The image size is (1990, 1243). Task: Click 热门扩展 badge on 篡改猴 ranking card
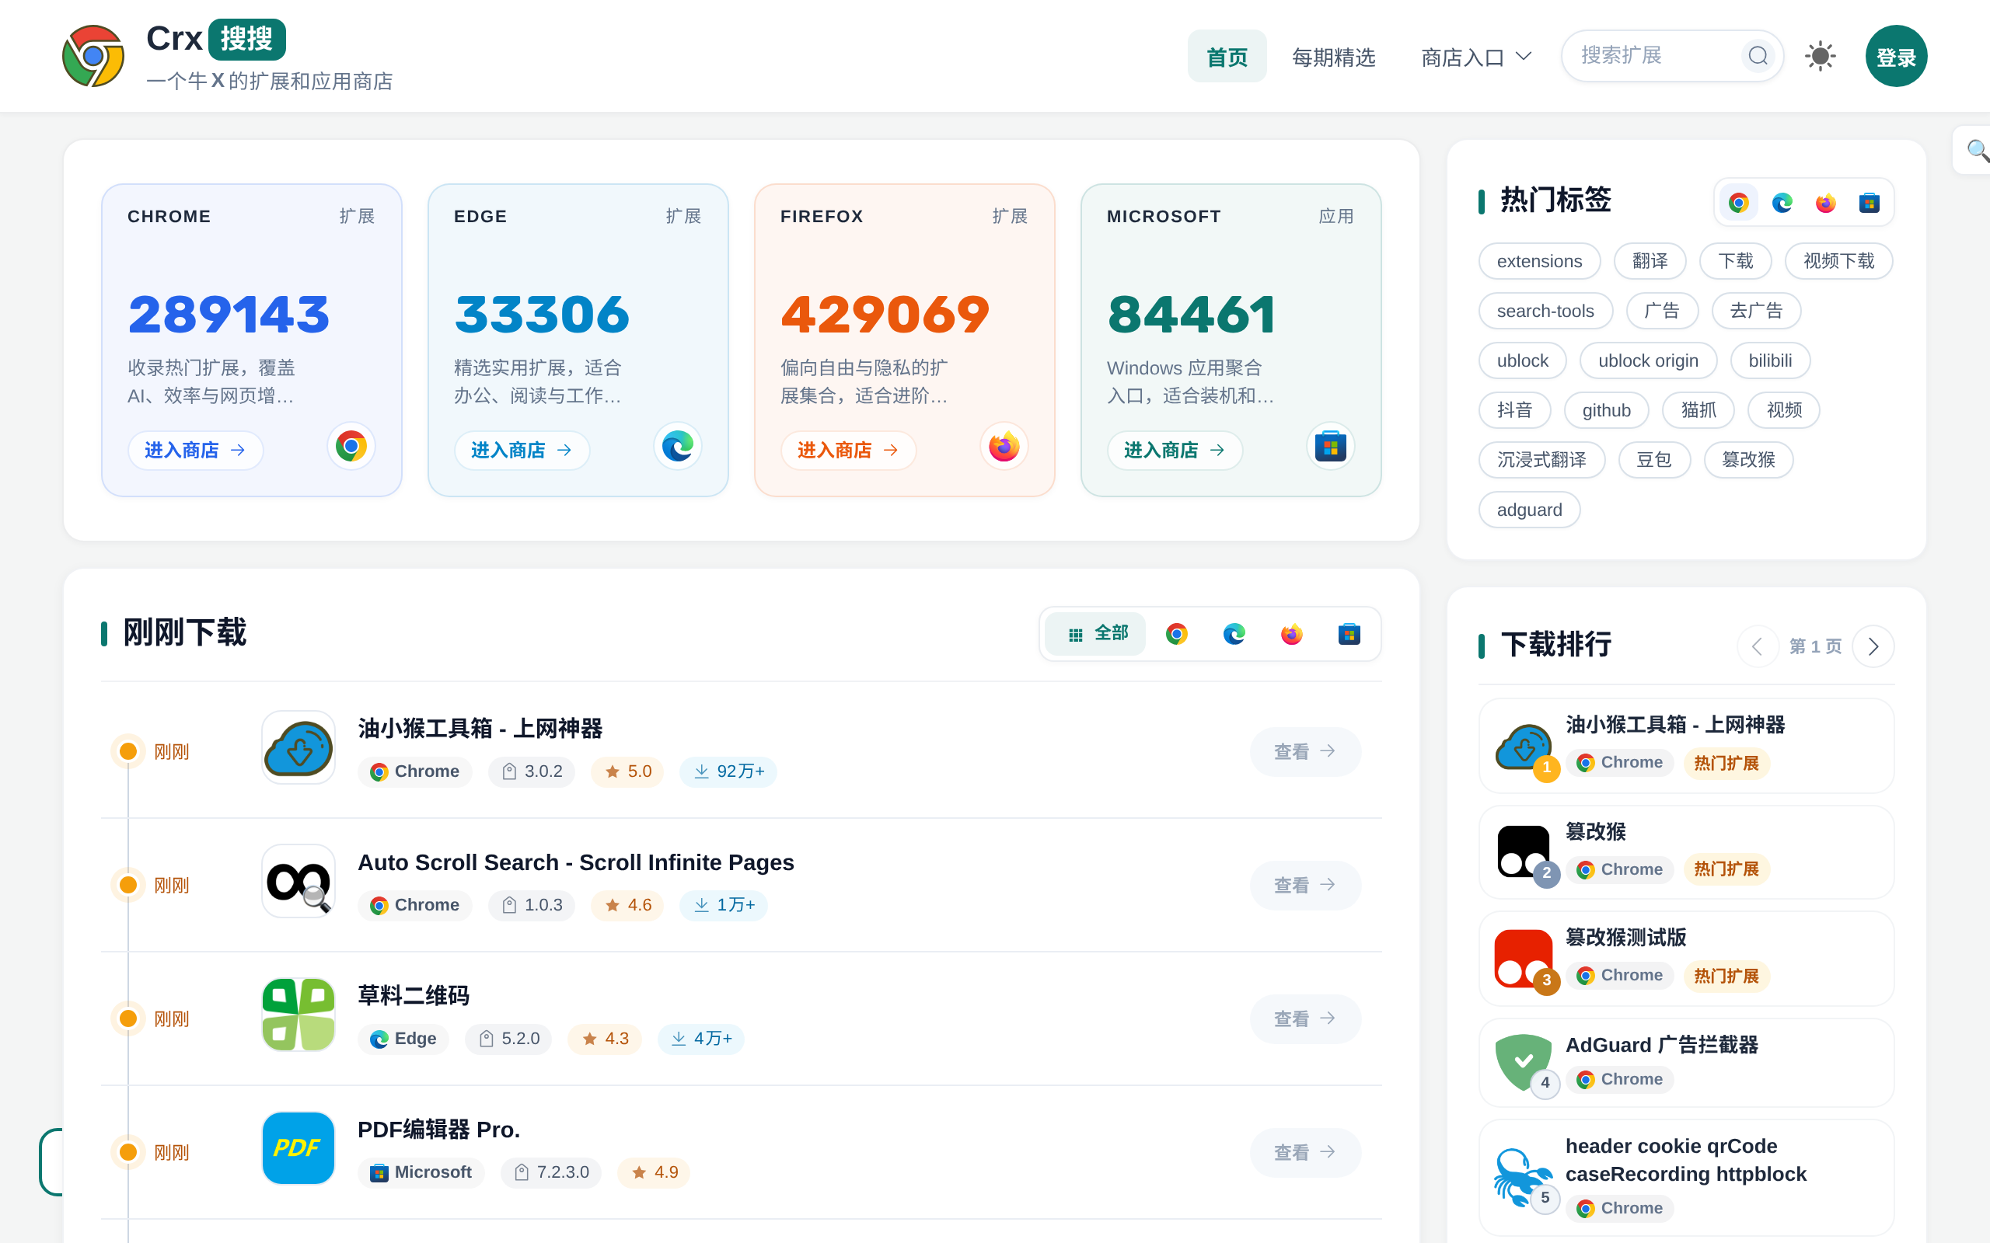[x=1726, y=869]
